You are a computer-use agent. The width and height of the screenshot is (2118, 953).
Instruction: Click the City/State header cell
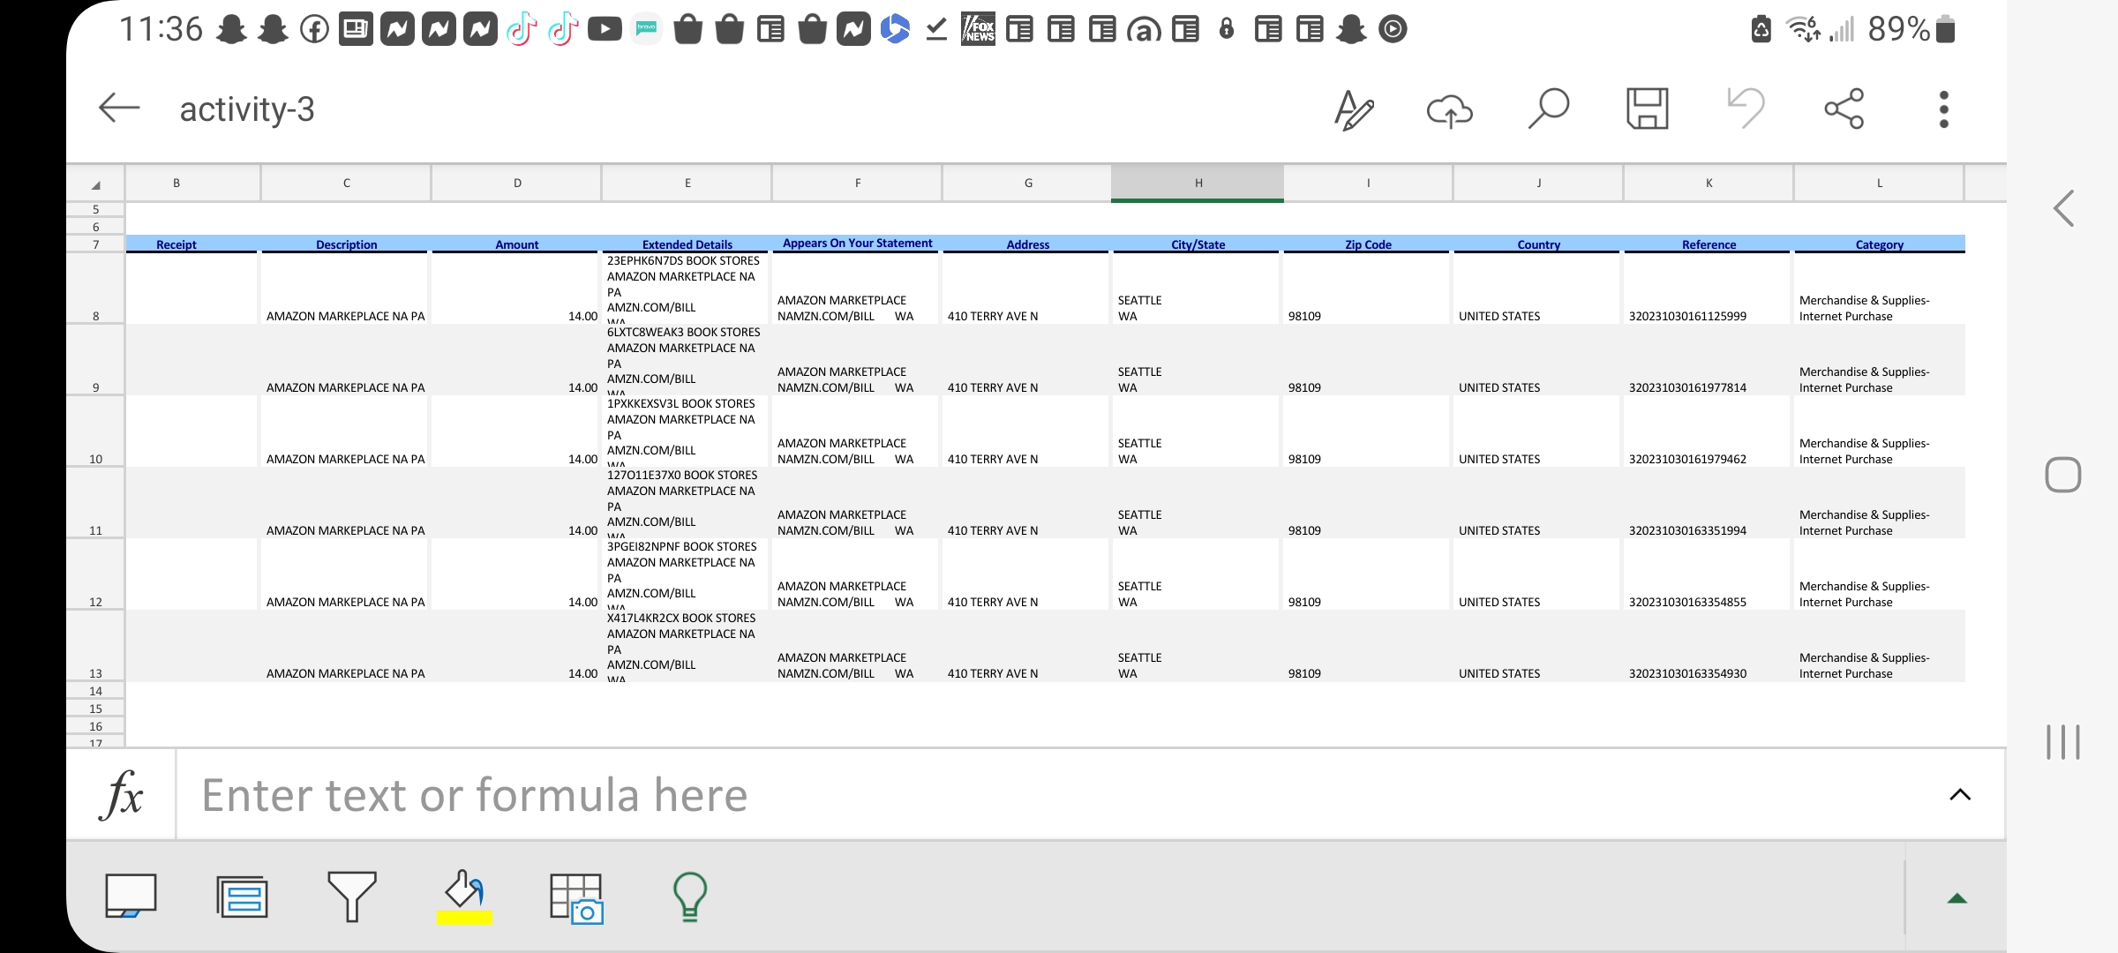(x=1198, y=244)
